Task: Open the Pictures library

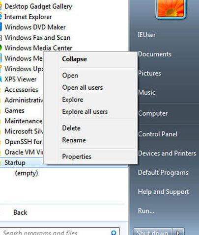Action: click(149, 73)
